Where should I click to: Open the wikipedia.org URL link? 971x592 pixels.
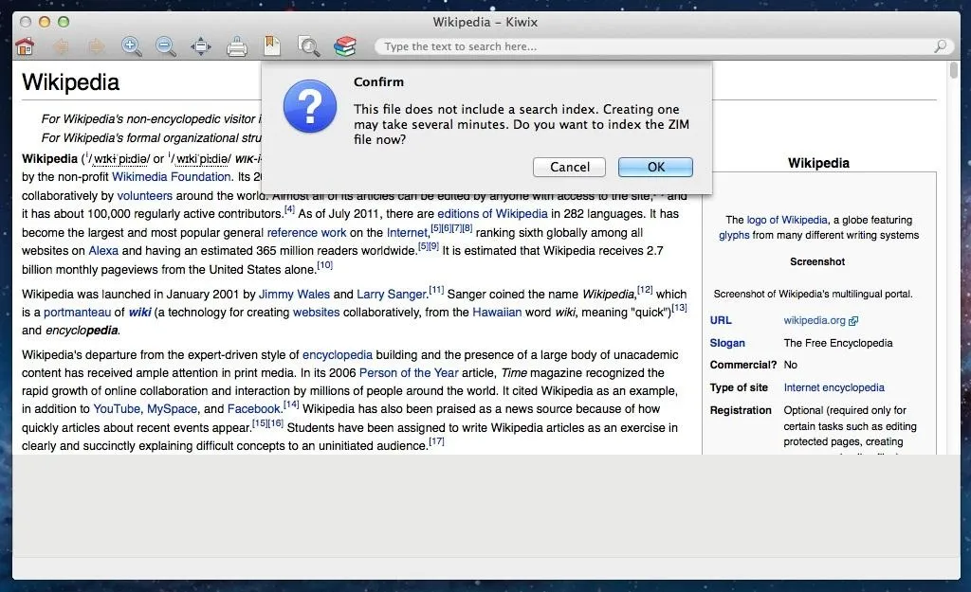click(x=815, y=320)
